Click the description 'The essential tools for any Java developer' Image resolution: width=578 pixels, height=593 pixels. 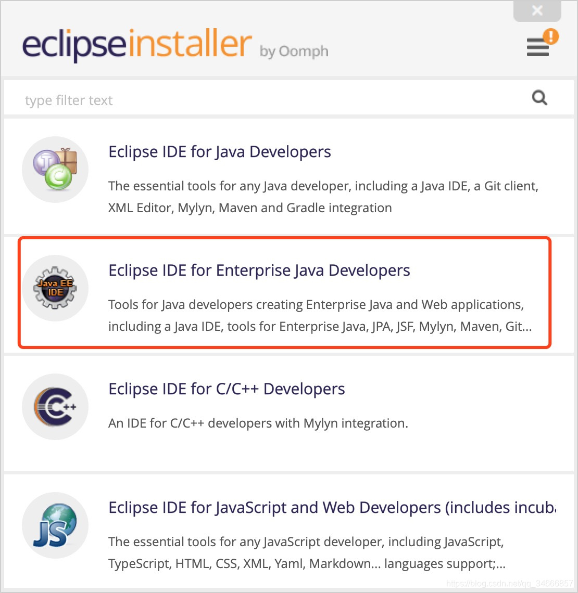click(x=323, y=197)
